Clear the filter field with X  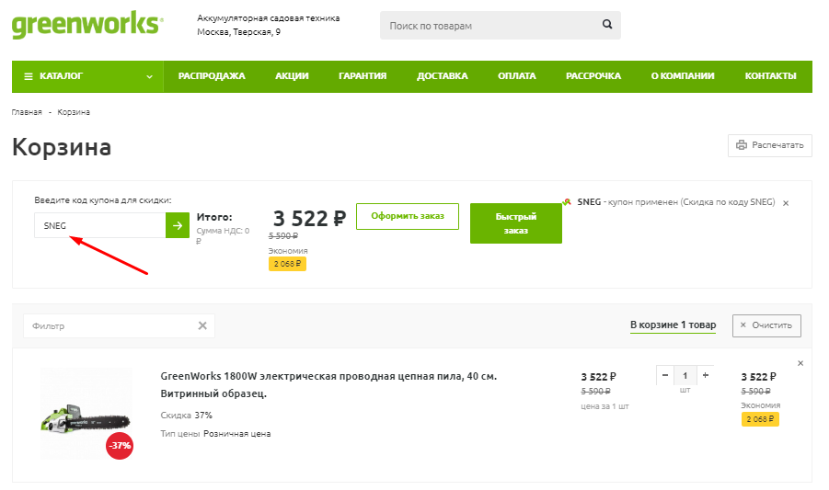coord(202,325)
